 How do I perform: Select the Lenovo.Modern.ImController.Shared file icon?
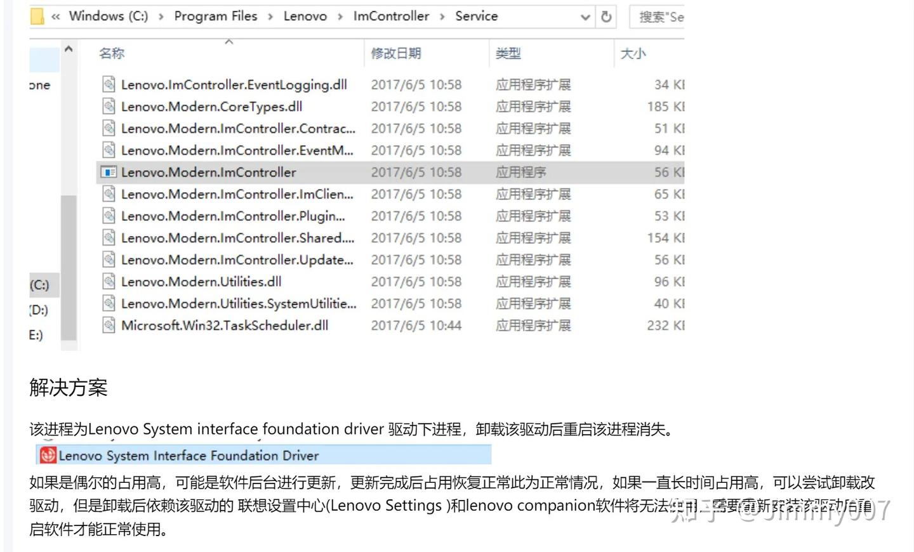point(108,237)
